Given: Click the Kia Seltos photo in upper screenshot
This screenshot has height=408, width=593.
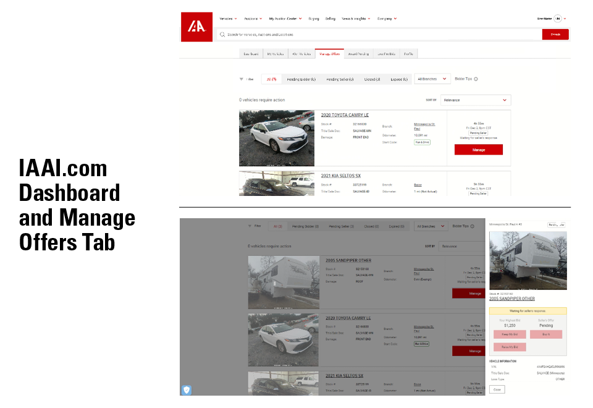Looking at the screenshot, I should (277, 184).
